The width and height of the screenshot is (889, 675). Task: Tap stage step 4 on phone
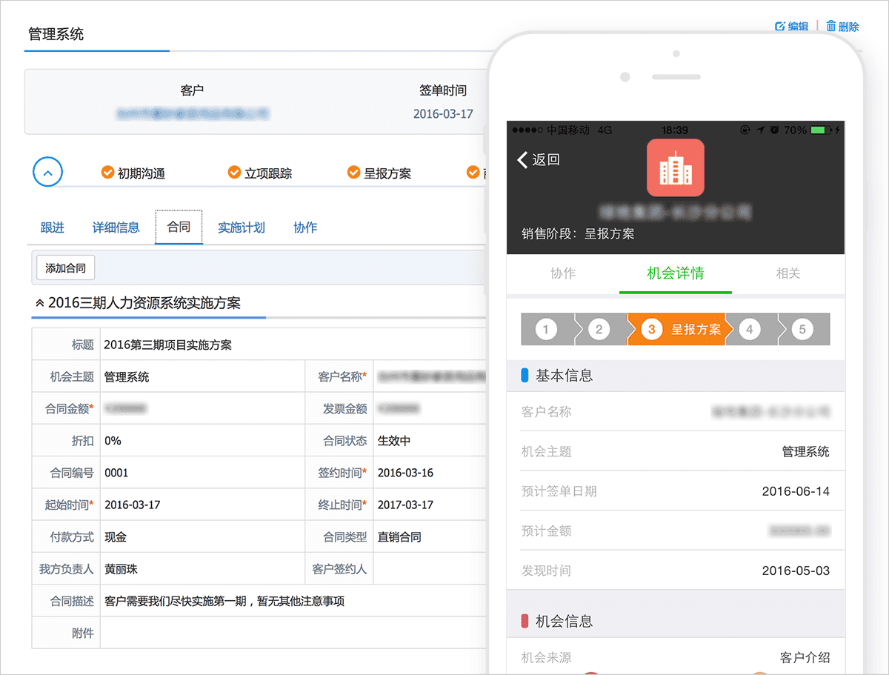coord(750,329)
